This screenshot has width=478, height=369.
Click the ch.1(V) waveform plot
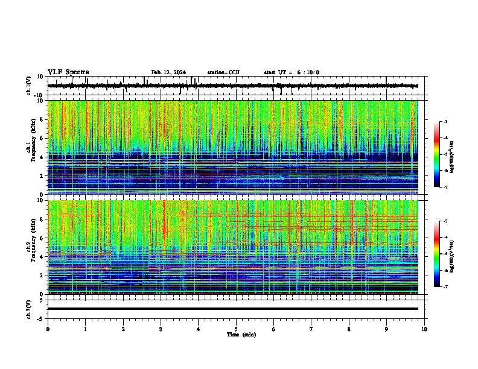click(237, 86)
